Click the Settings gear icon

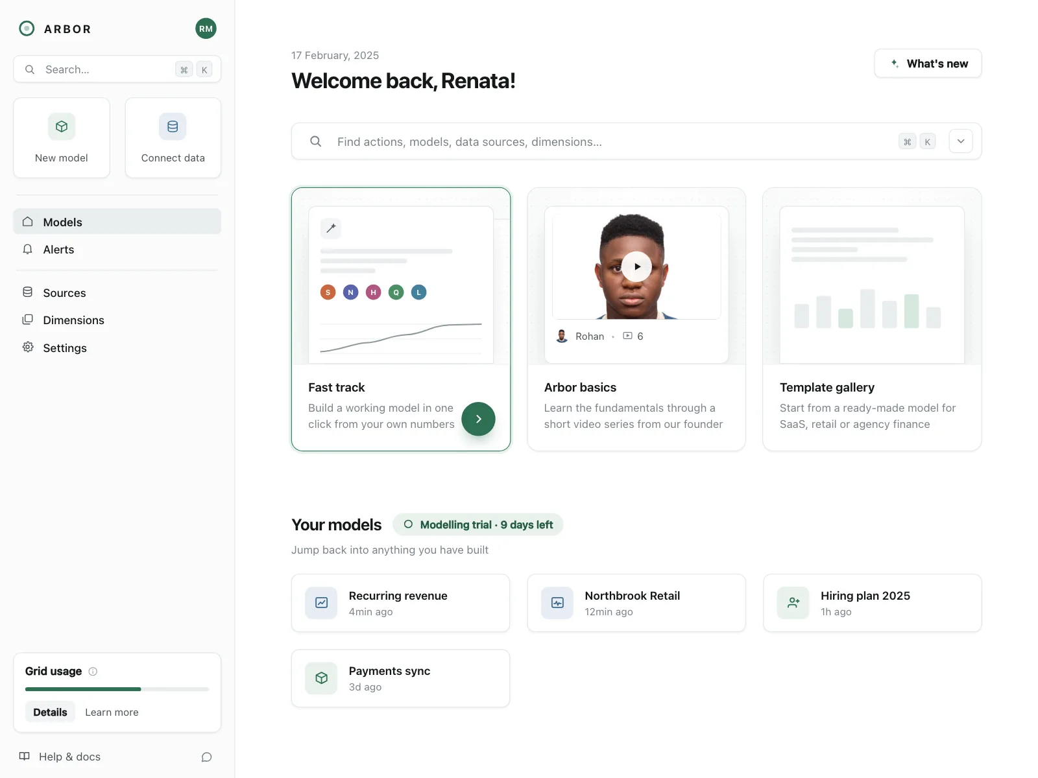click(x=28, y=348)
